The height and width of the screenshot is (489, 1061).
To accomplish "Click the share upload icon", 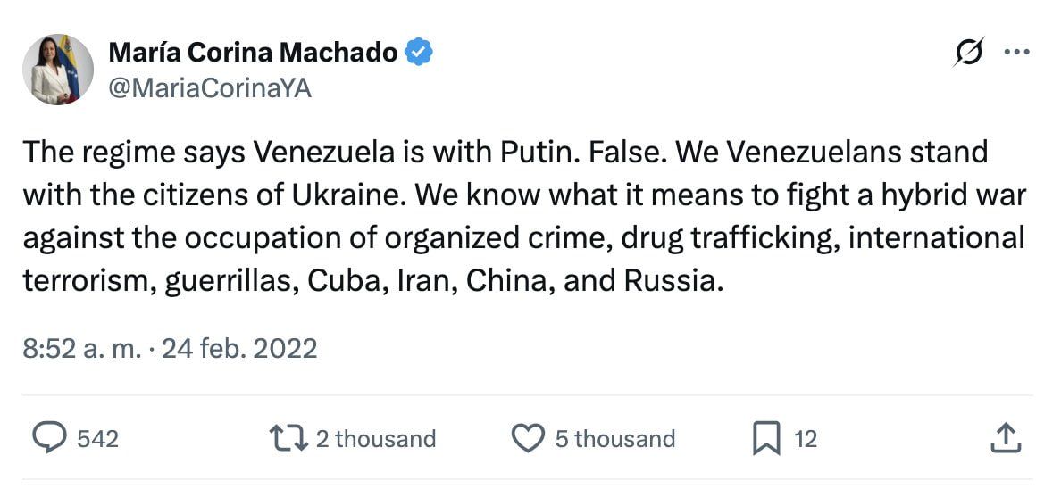I will pos(1006,438).
